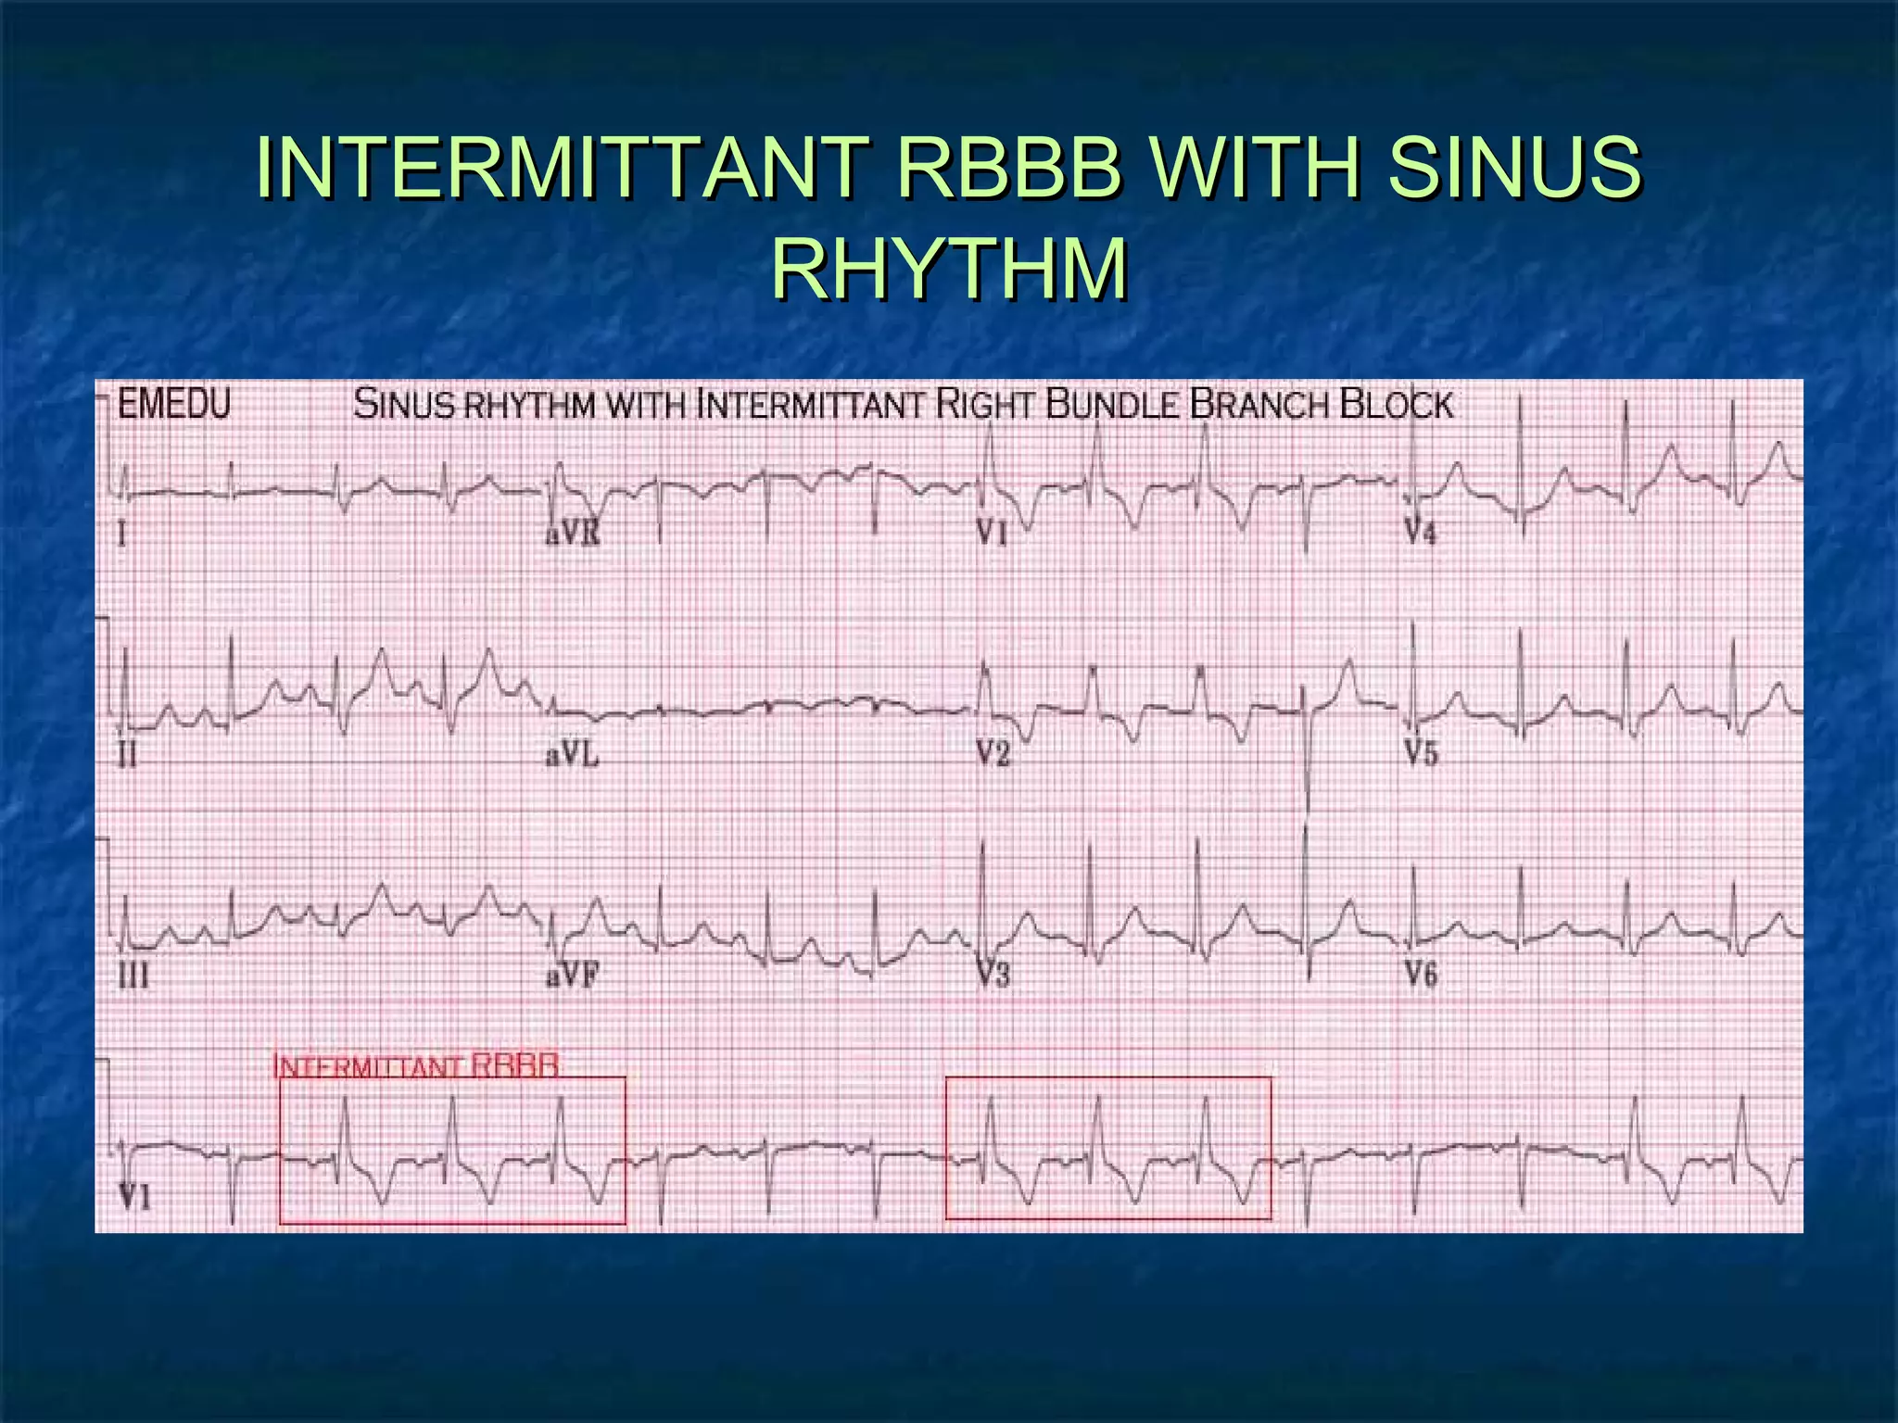This screenshot has height=1423, width=1898.
Task: Click the lead 'III' label
Action: click(x=133, y=976)
